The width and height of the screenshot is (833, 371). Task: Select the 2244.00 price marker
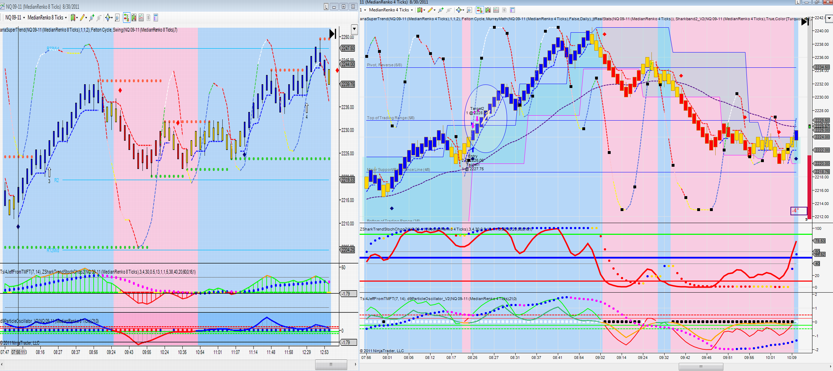coord(348,64)
